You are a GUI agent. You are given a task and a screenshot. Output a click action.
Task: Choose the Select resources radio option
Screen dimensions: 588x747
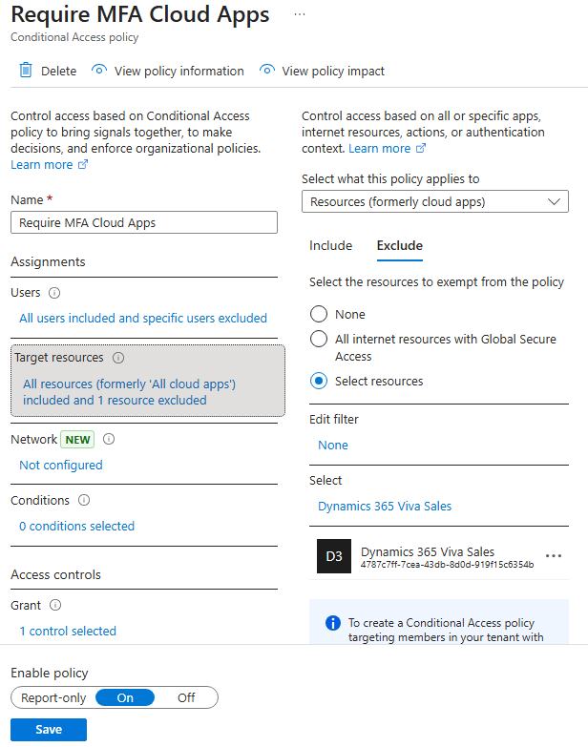(319, 381)
